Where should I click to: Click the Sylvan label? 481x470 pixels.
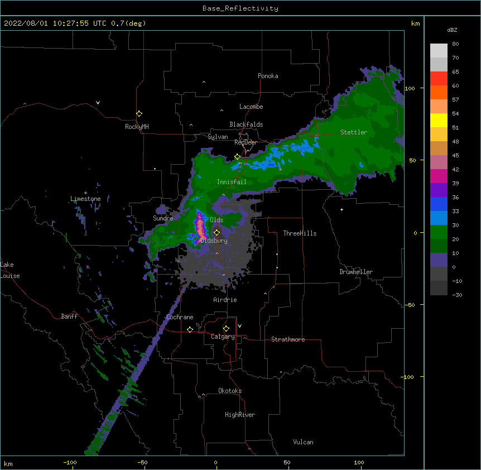(x=218, y=137)
